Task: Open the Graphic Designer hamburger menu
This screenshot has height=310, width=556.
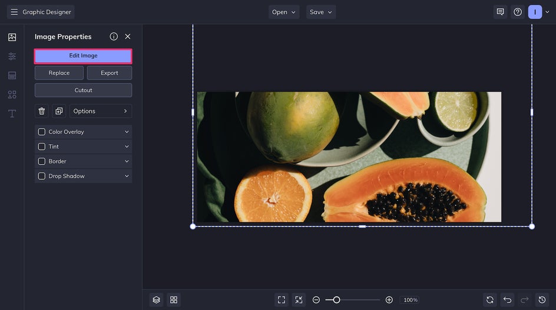Action: [14, 12]
